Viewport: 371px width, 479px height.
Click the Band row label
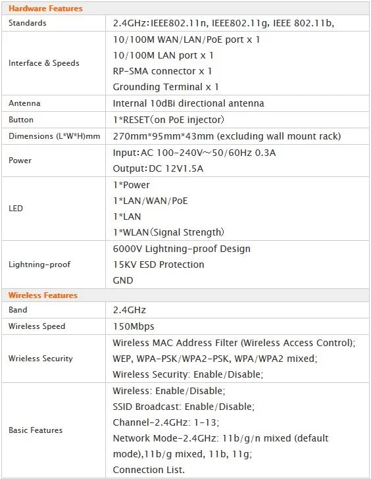[18, 310]
